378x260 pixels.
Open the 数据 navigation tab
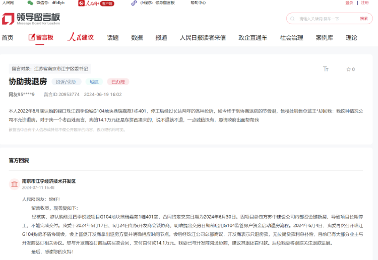[x=137, y=38]
